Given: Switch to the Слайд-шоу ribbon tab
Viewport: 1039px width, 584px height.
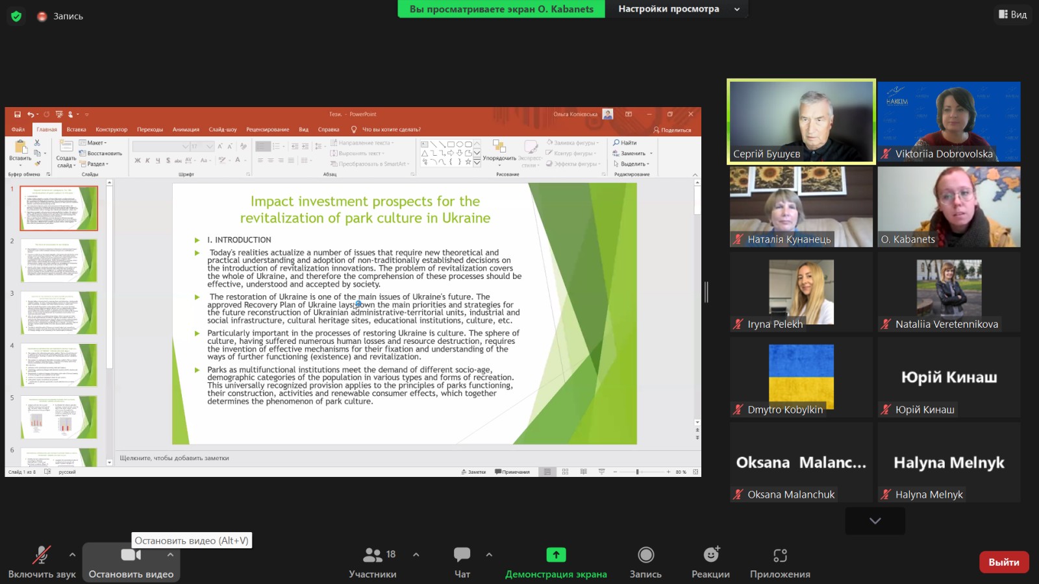Looking at the screenshot, I should (223, 130).
